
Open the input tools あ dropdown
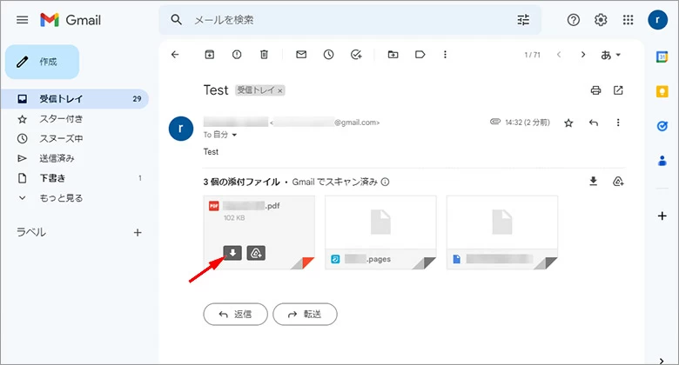tap(611, 55)
